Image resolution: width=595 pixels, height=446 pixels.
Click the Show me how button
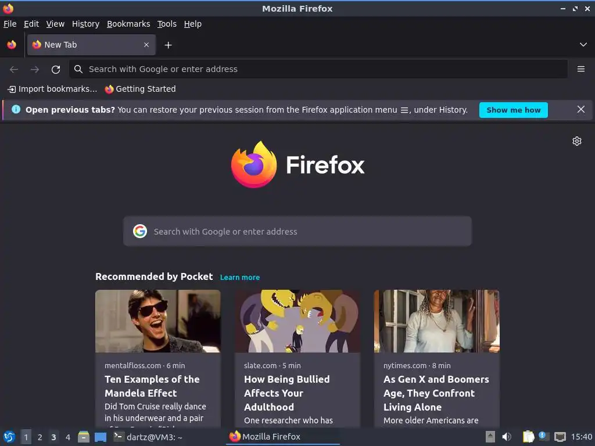click(514, 110)
